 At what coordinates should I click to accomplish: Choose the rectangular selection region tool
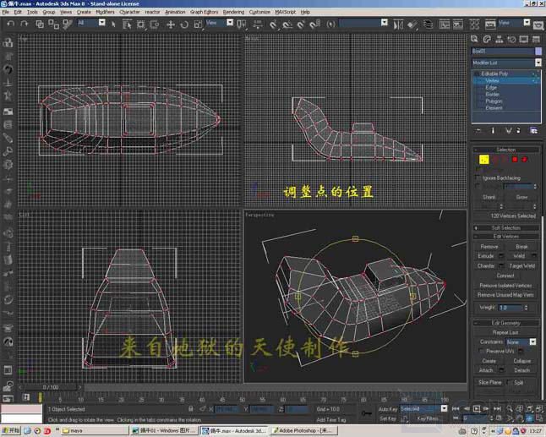tap(140, 24)
